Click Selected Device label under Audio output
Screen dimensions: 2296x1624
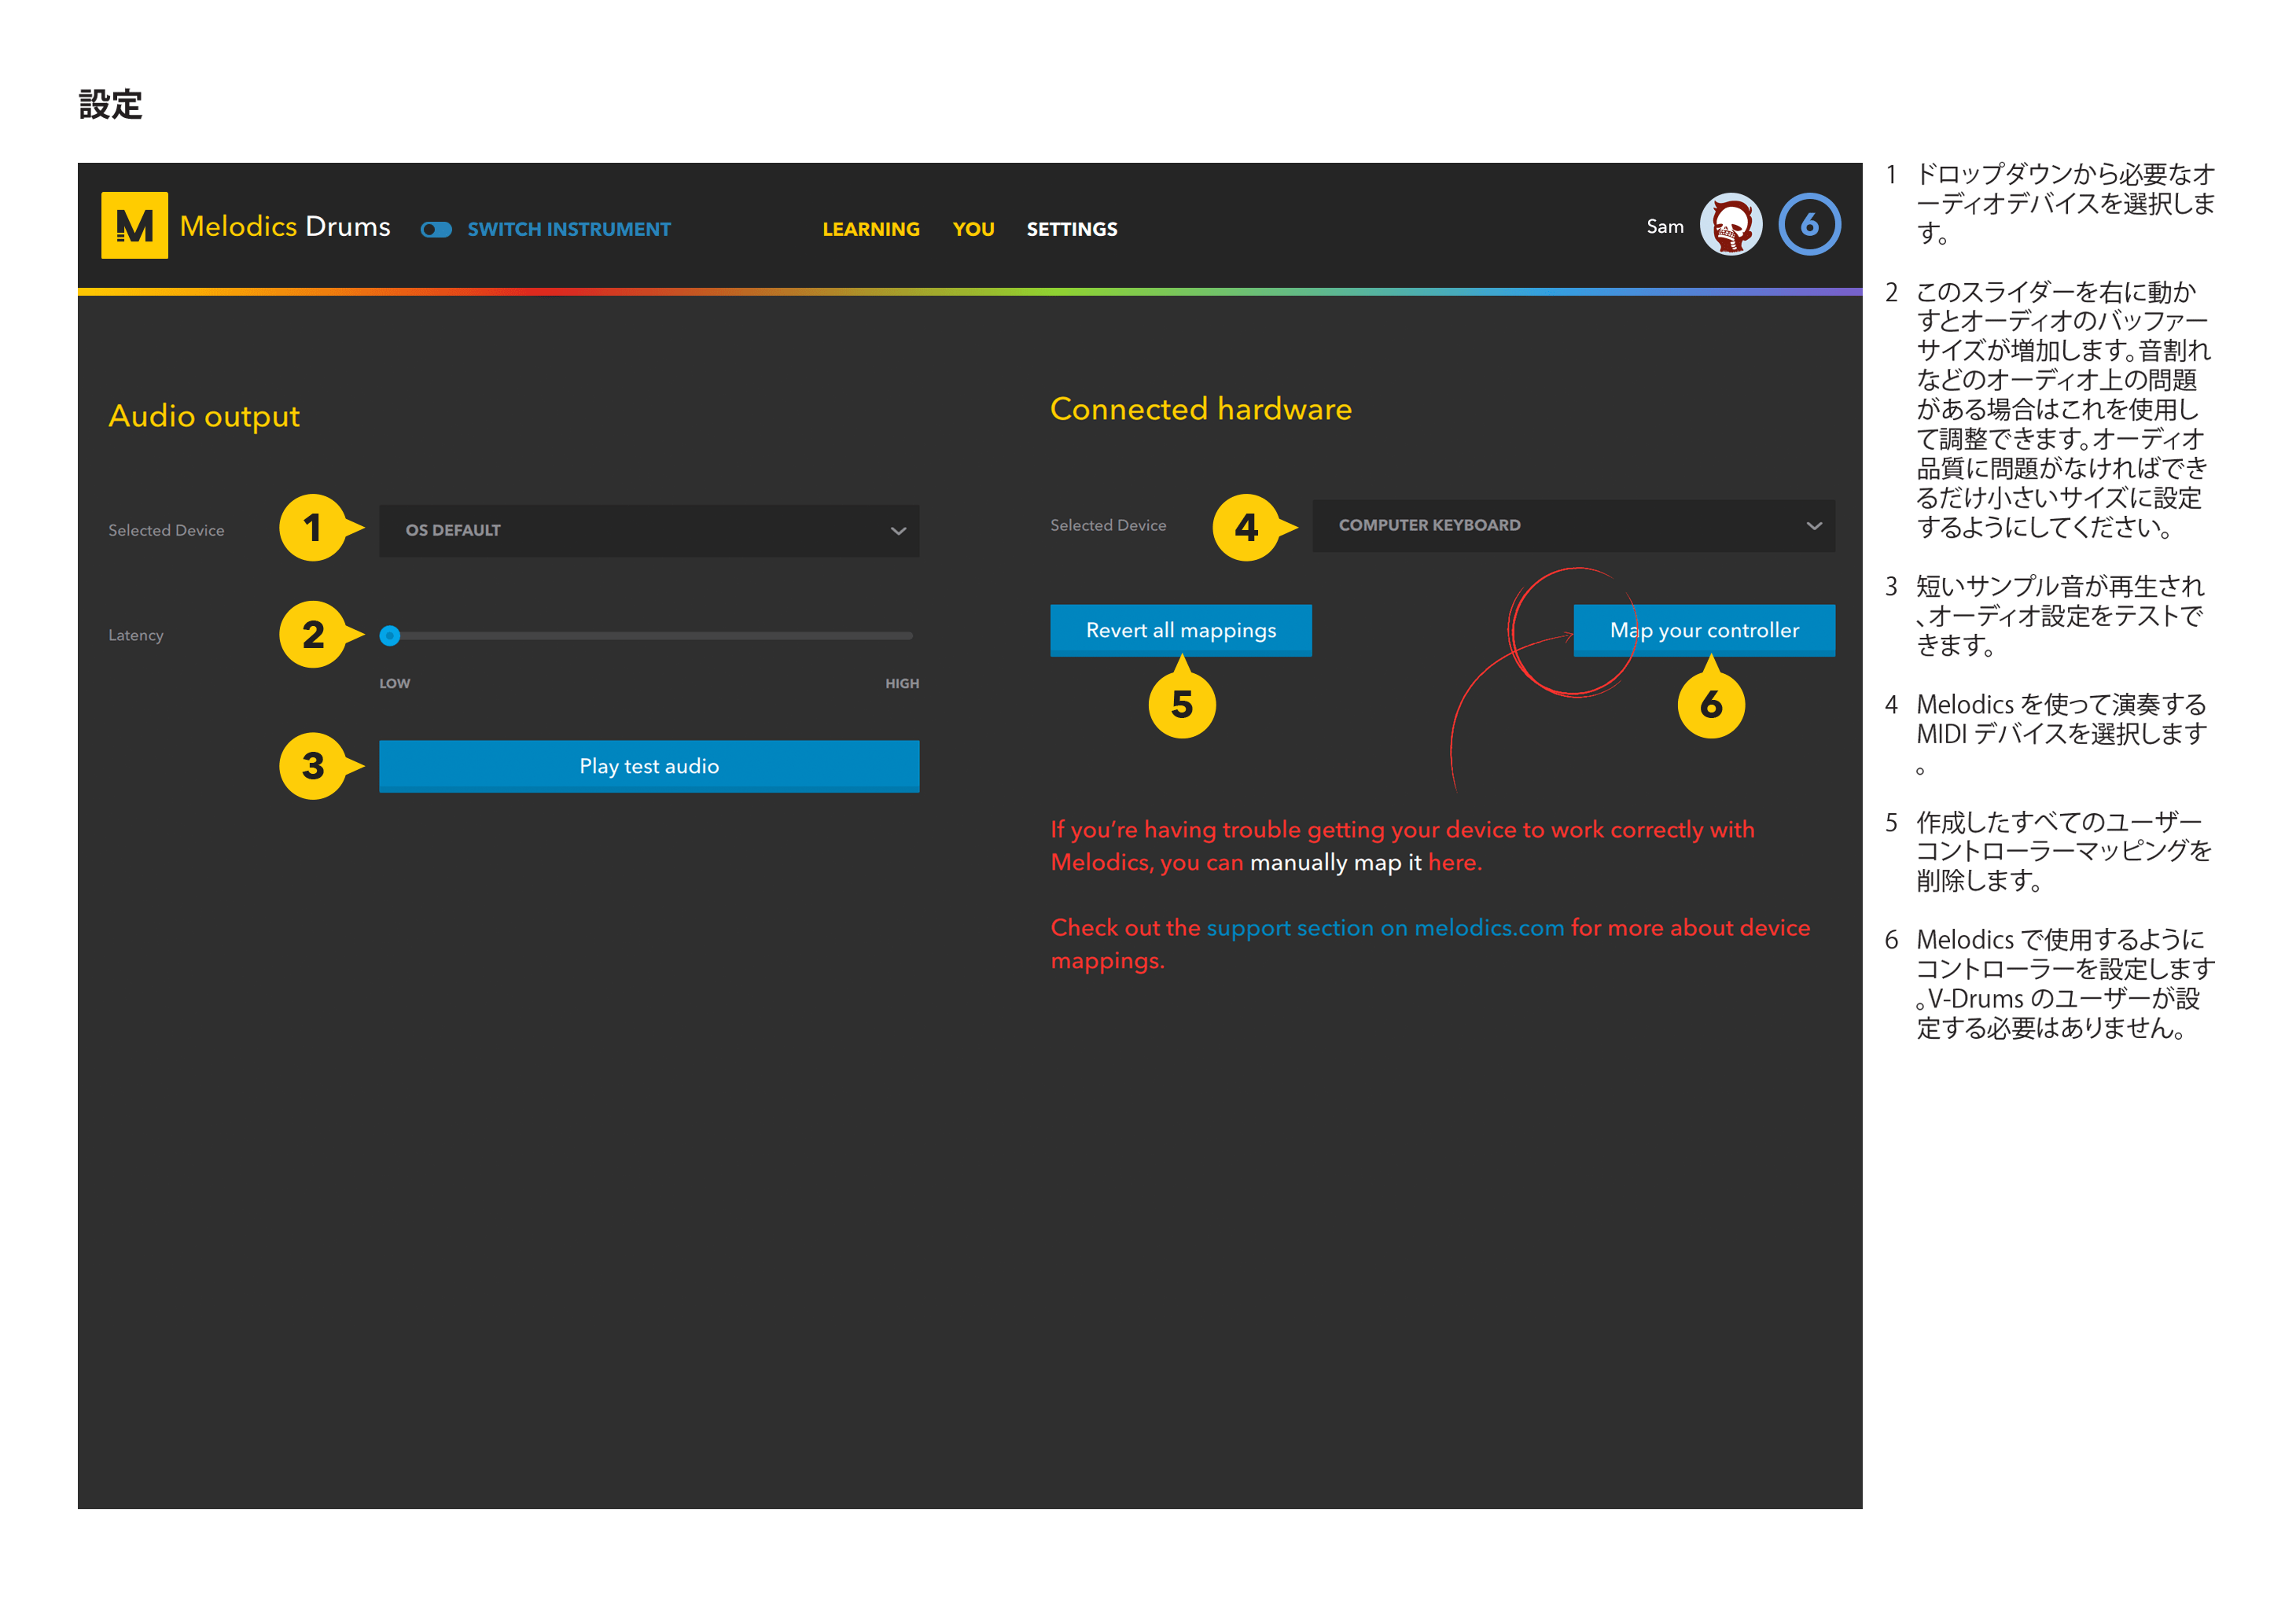pyautogui.click(x=166, y=530)
